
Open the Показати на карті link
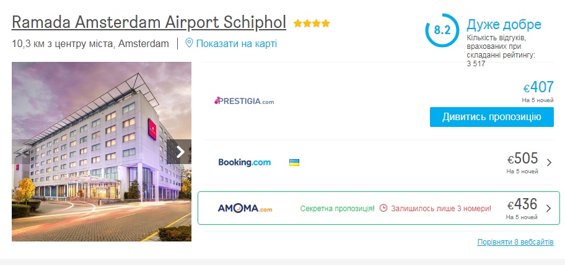pyautogui.click(x=236, y=43)
